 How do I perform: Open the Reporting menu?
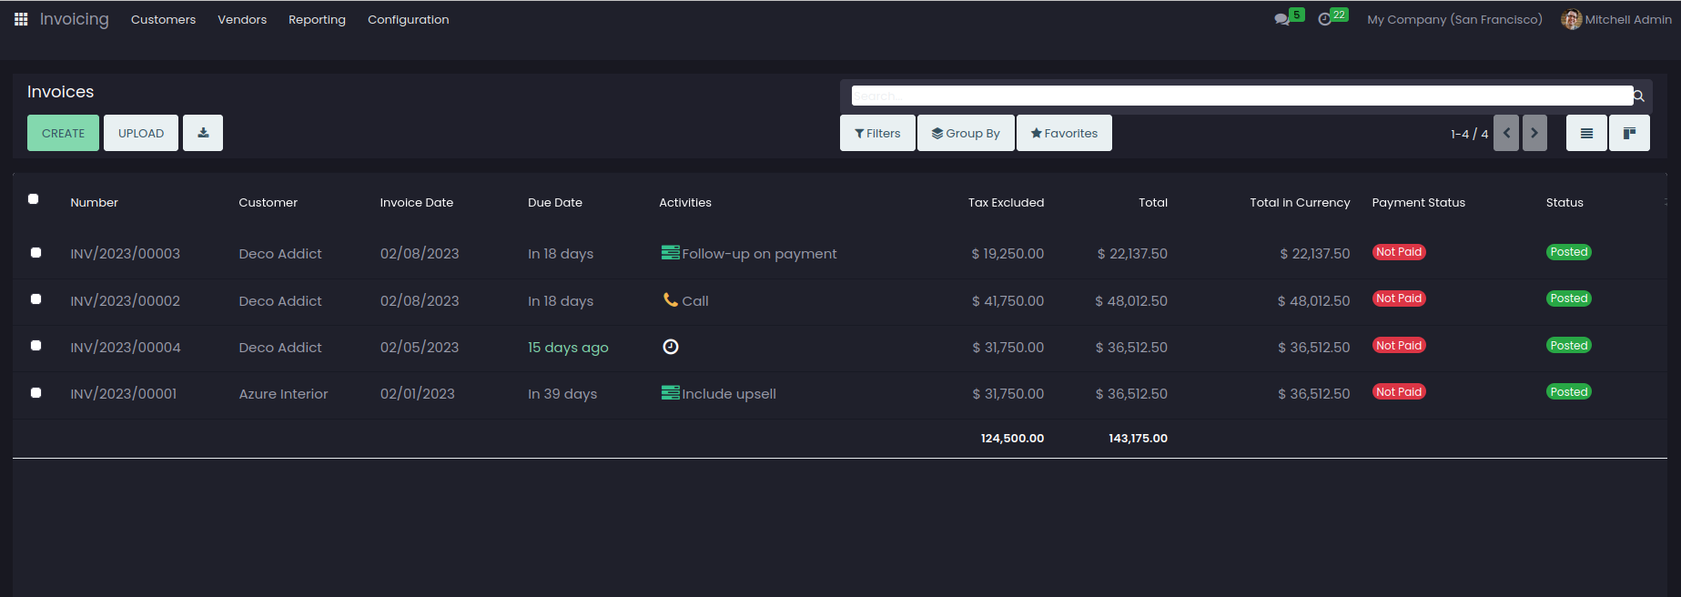317,19
